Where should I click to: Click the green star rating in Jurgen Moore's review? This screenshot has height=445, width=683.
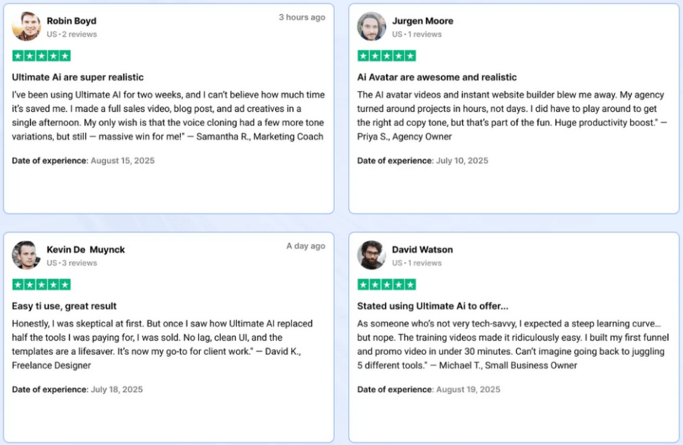(387, 56)
